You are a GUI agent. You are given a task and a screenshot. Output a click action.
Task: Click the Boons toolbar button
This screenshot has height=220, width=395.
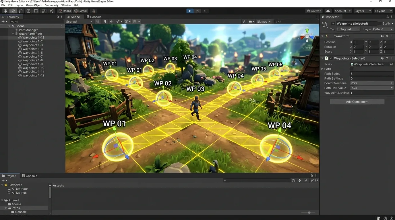(65, 11)
